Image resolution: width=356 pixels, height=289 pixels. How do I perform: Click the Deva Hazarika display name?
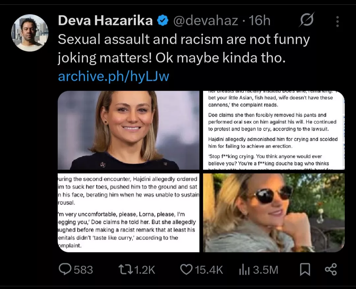pyautogui.click(x=105, y=21)
